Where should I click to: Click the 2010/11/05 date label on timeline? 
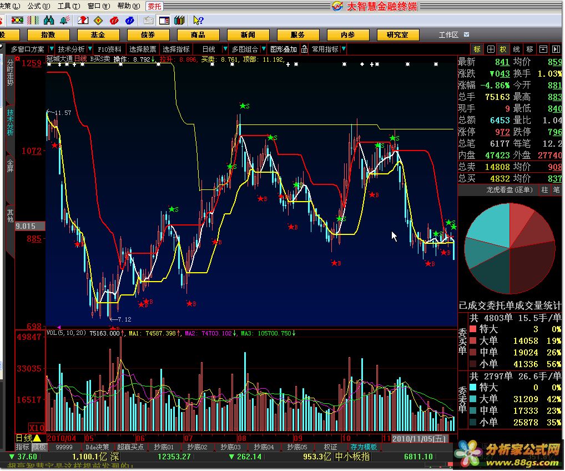tap(420, 439)
